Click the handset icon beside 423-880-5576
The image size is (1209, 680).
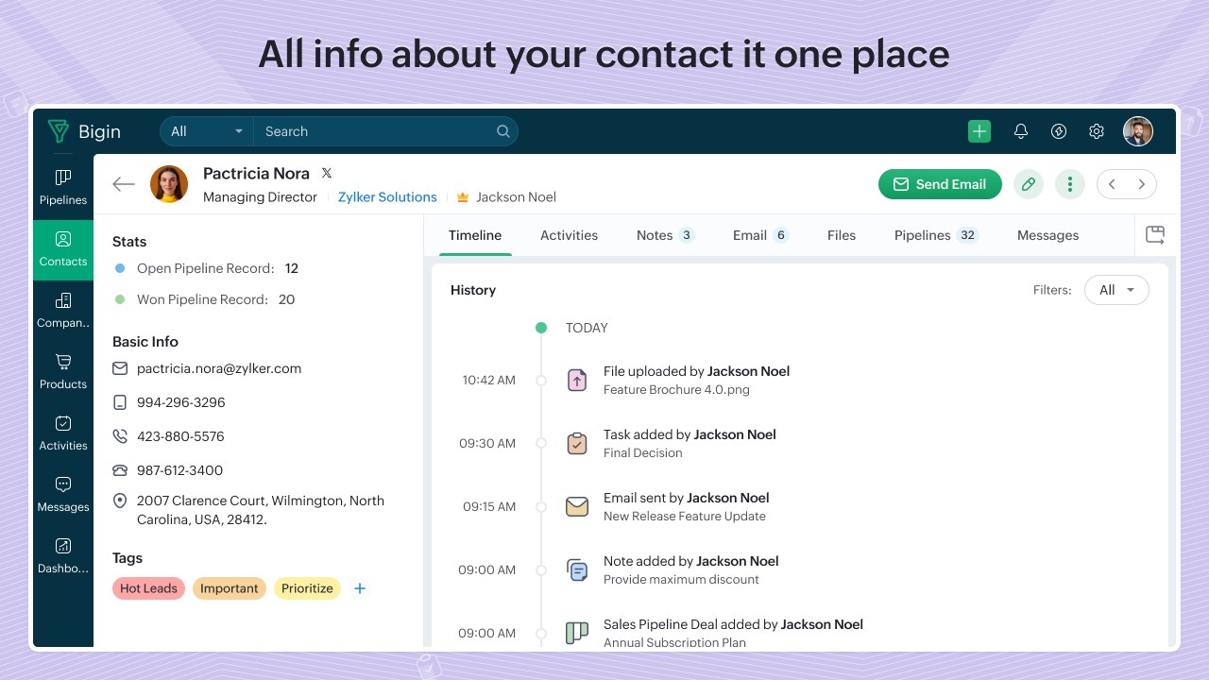click(x=120, y=436)
